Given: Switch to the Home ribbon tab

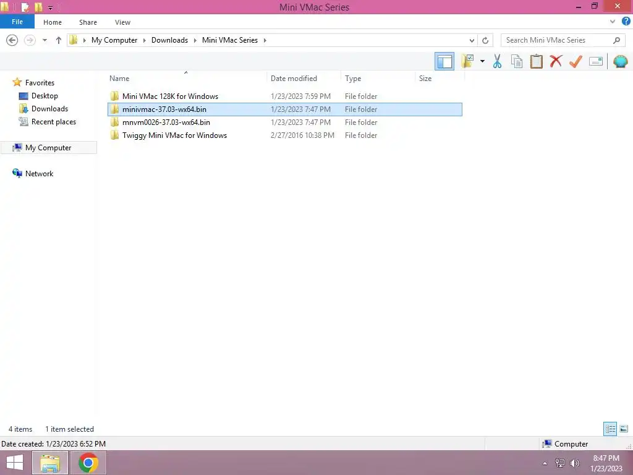Looking at the screenshot, I should (x=53, y=22).
